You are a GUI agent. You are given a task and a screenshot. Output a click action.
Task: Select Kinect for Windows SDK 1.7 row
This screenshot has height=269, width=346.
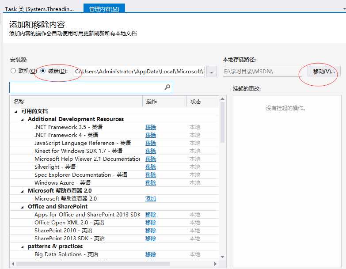click(115, 151)
